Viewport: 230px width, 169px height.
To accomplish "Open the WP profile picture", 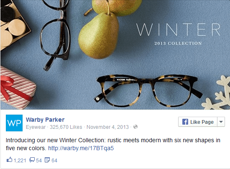I will [14, 123].
